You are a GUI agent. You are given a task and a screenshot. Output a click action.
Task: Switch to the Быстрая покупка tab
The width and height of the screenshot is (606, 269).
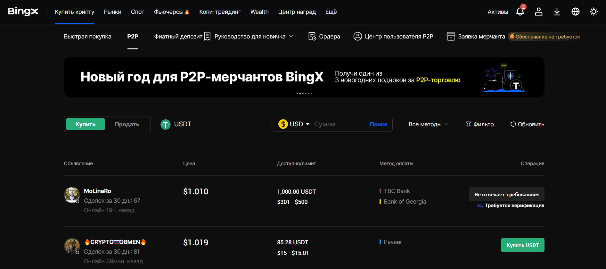pos(87,37)
